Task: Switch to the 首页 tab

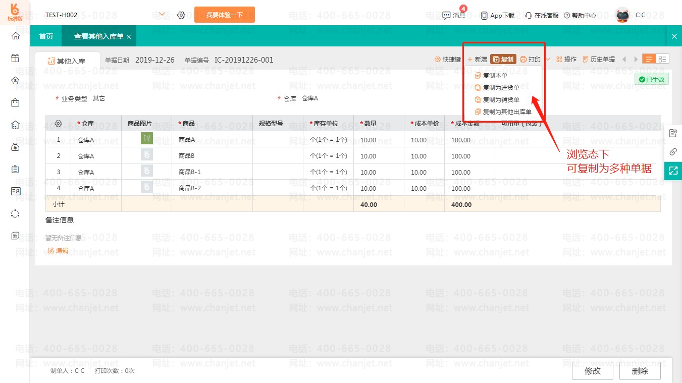Action: 46,36
